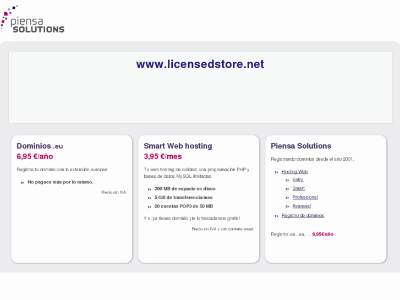Click 'Tu web hosting de calidad' description

click(x=196, y=173)
